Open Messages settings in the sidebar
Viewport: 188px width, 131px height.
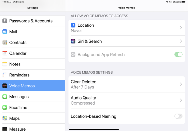(x=32, y=97)
